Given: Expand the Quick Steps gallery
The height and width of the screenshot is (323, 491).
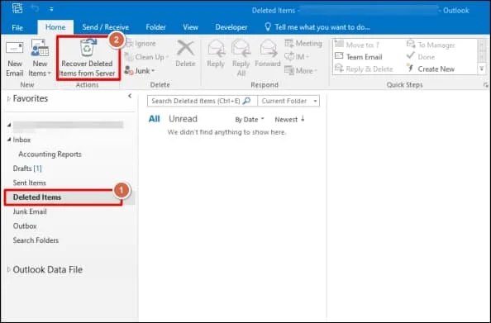Looking at the screenshot, I should tap(482, 69).
